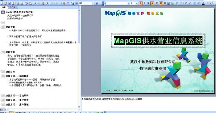
Task: Print the presentation with the printer icon
Action: [x=18, y=3]
